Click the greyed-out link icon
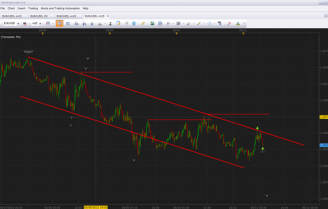The image size is (328, 209). (x=126, y=24)
